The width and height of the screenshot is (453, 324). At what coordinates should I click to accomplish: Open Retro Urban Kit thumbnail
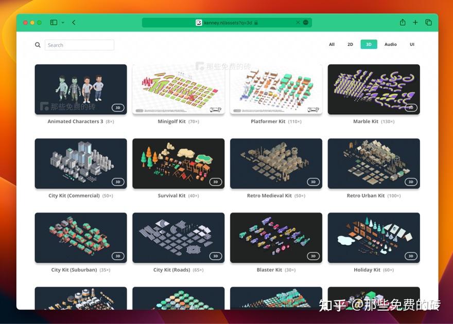(x=374, y=164)
